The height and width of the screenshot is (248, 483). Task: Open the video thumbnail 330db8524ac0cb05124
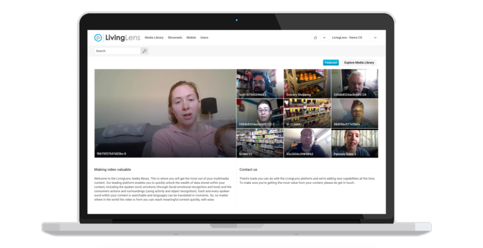click(355, 84)
